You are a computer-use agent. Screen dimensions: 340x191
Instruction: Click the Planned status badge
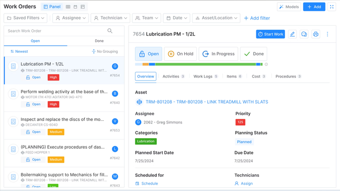pos(244,142)
